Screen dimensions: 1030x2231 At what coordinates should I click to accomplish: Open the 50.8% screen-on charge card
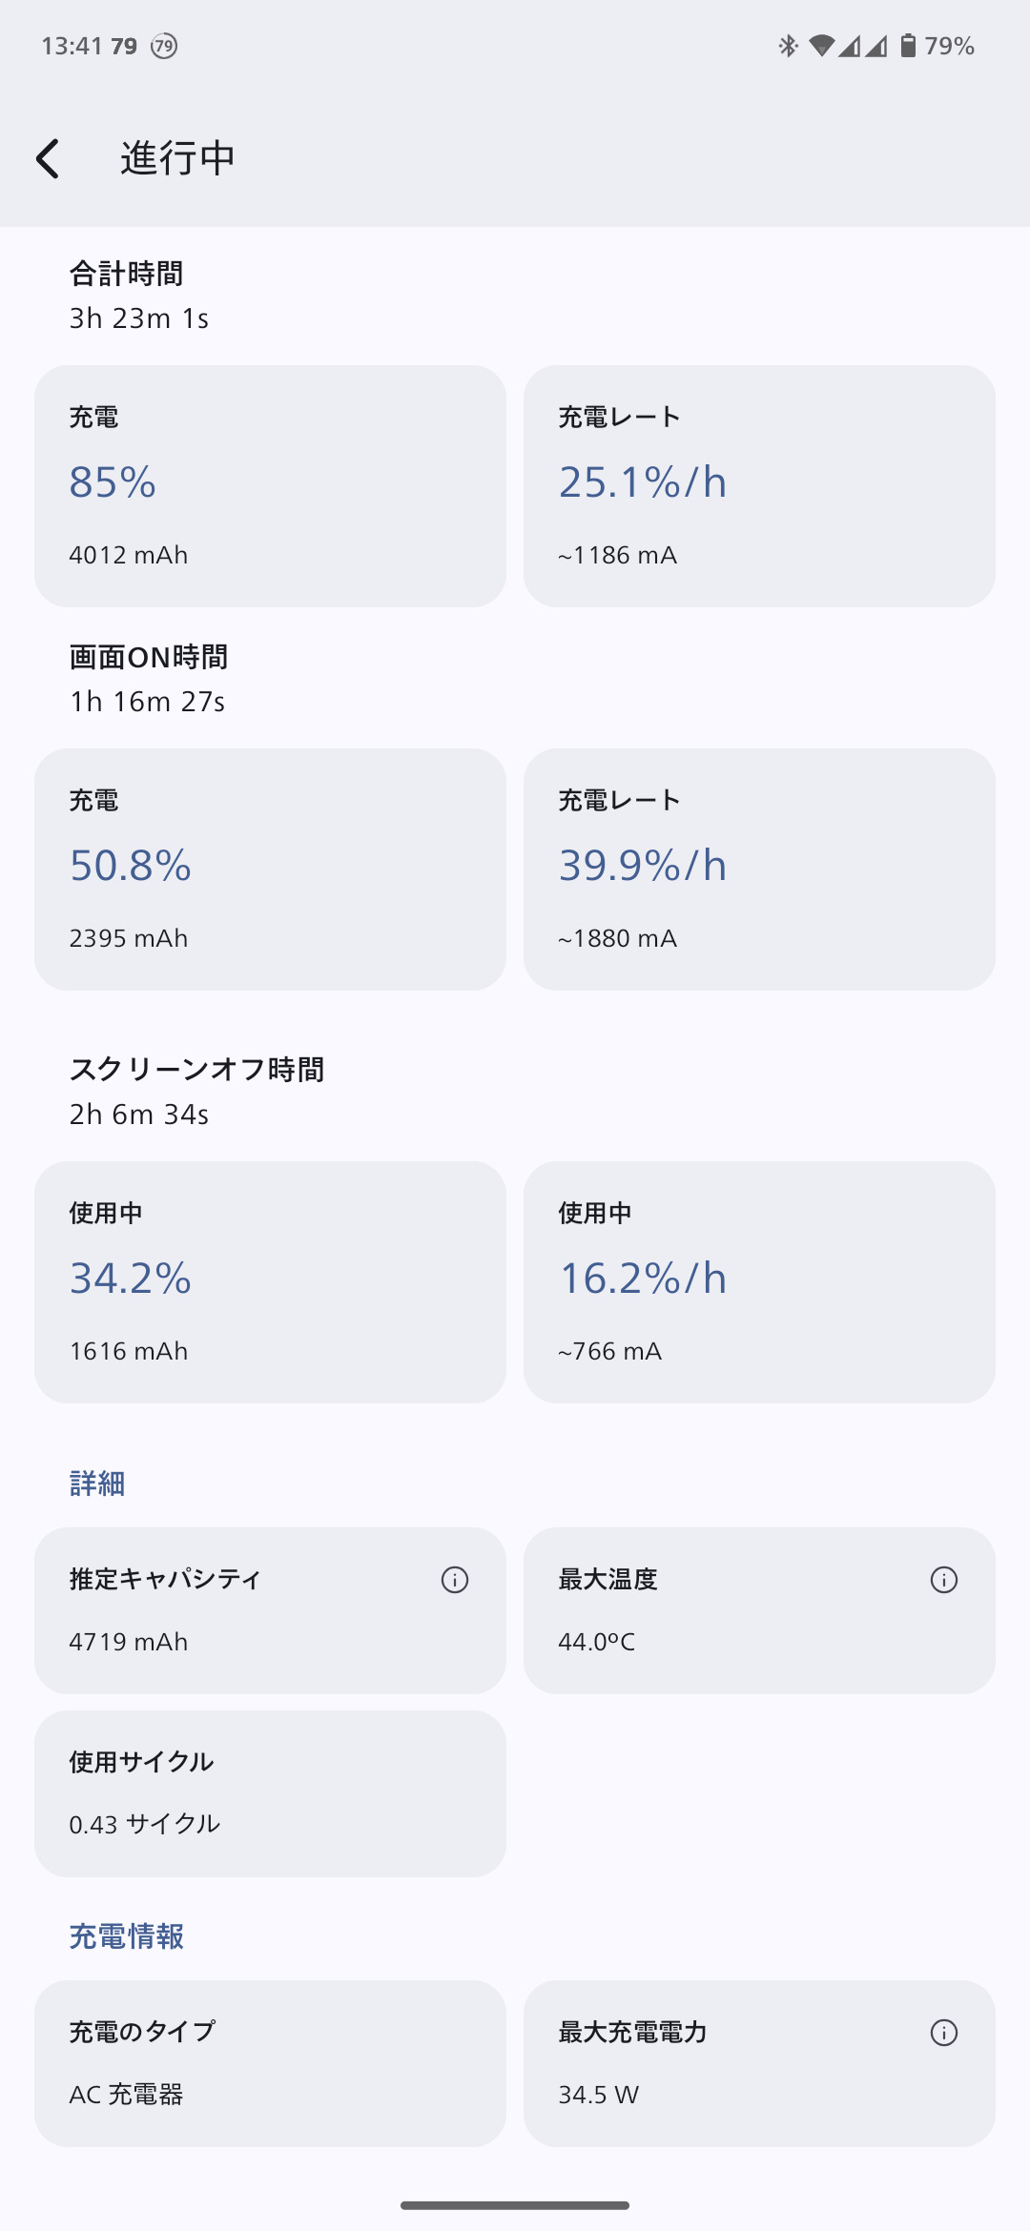pos(270,870)
